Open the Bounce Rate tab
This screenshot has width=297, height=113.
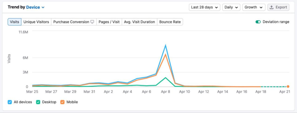tap(170, 22)
